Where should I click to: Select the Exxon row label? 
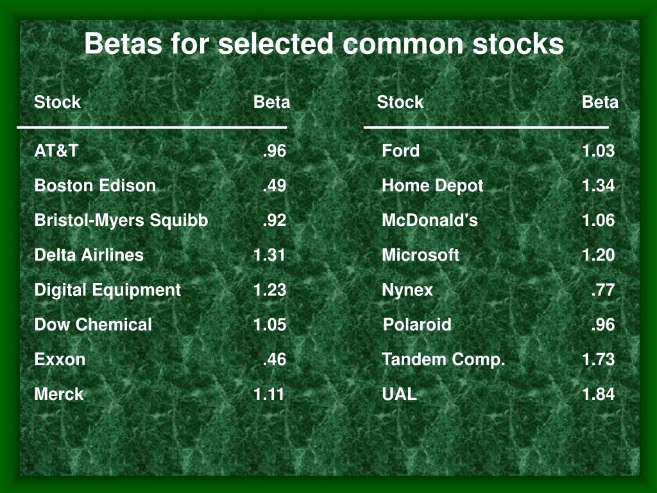coord(60,359)
